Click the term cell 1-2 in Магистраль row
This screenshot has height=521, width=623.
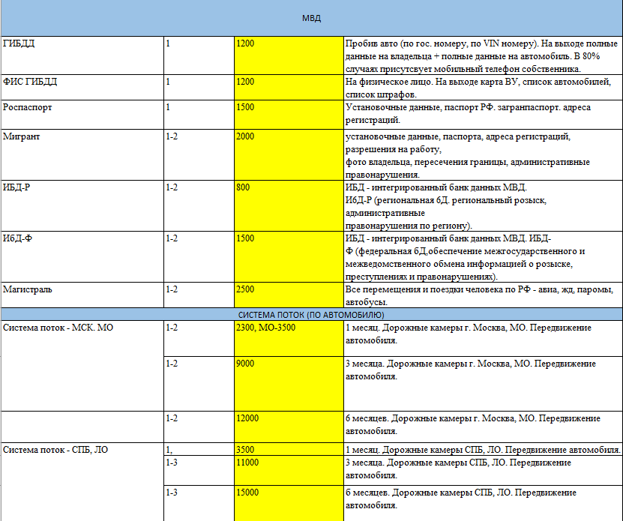click(x=199, y=295)
